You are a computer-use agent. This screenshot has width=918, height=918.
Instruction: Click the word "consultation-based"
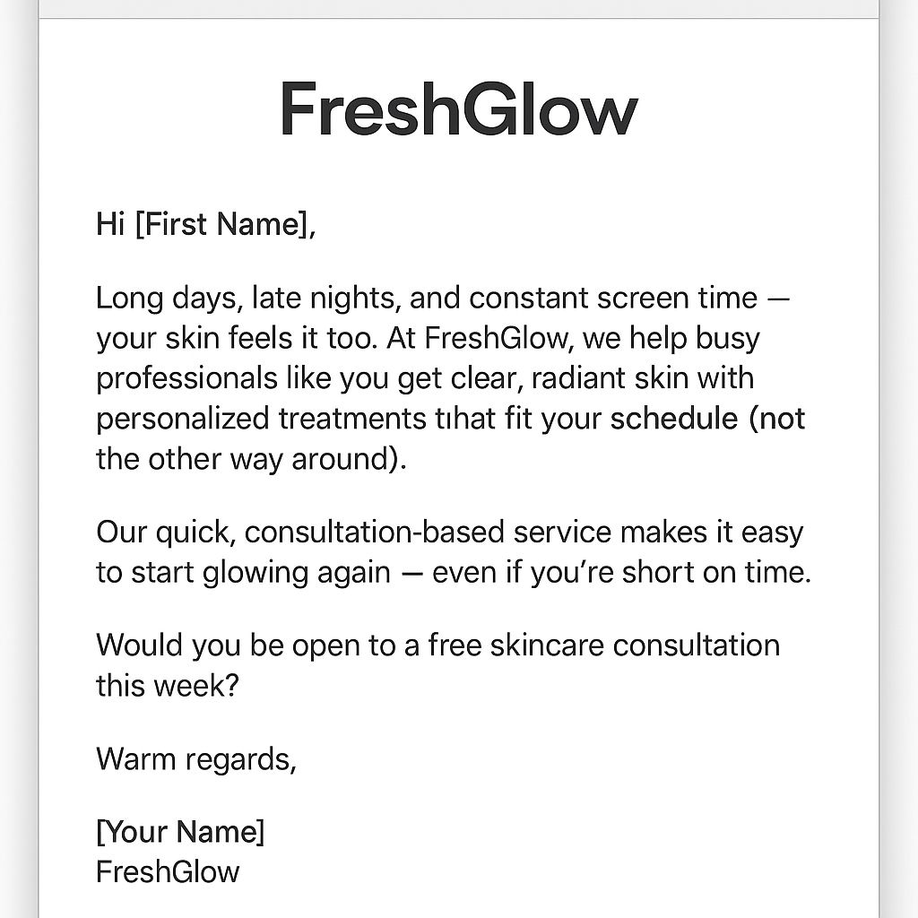[x=375, y=532]
